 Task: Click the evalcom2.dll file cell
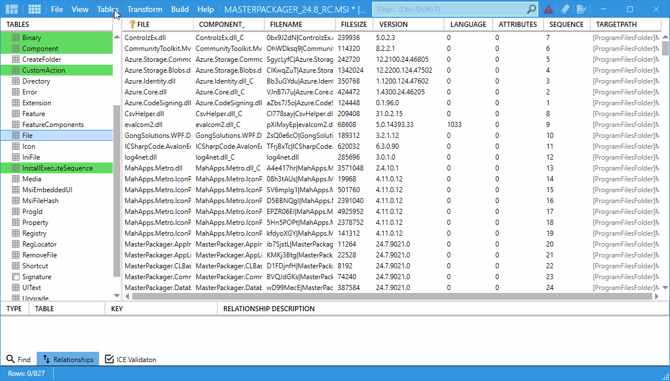[143, 125]
